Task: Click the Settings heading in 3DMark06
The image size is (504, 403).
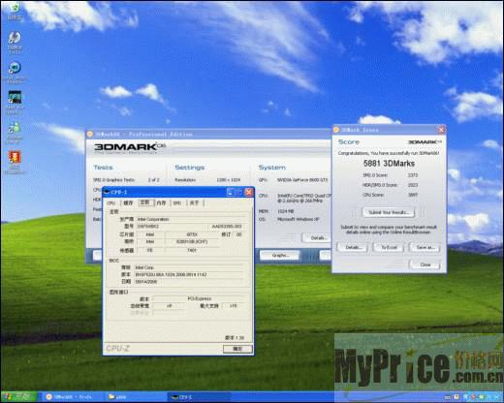Action: (190, 168)
